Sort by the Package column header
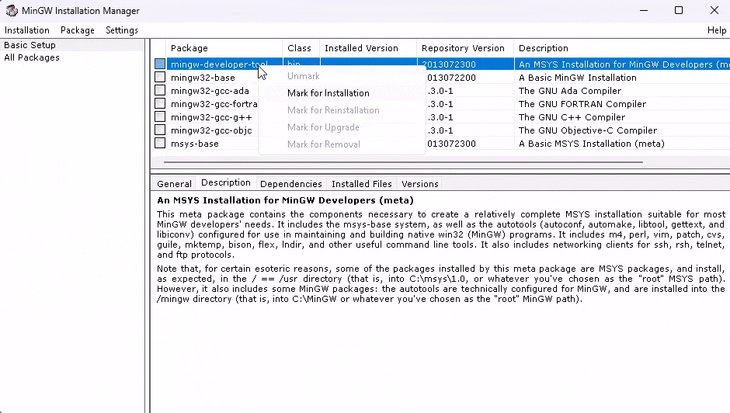The width and height of the screenshot is (730, 413). [224, 48]
